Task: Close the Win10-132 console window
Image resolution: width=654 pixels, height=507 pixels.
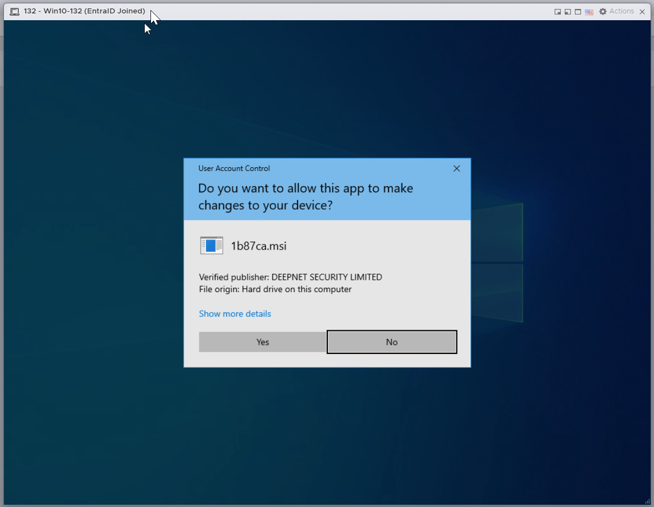Action: [x=642, y=12]
